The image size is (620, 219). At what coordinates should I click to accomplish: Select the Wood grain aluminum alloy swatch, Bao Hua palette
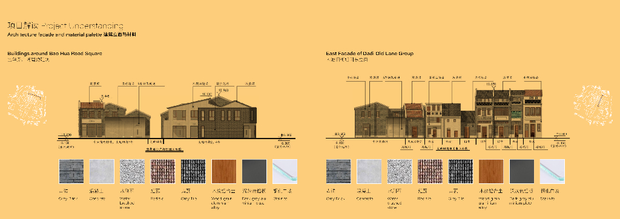click(x=224, y=171)
